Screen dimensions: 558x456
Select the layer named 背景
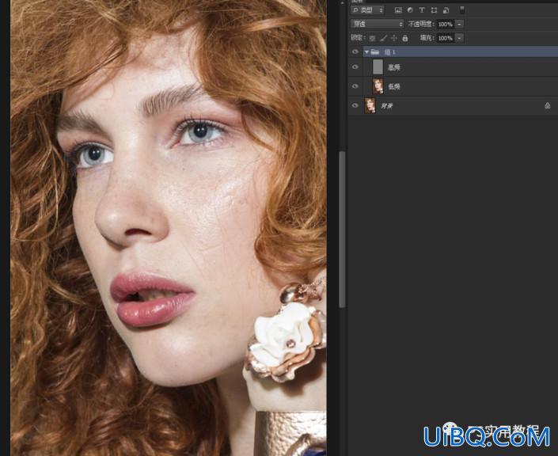(x=386, y=106)
